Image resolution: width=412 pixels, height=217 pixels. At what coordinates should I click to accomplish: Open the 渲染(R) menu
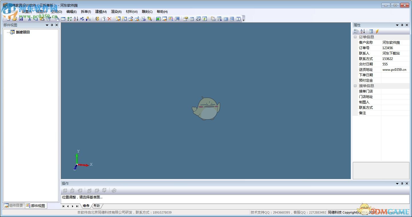116,12
